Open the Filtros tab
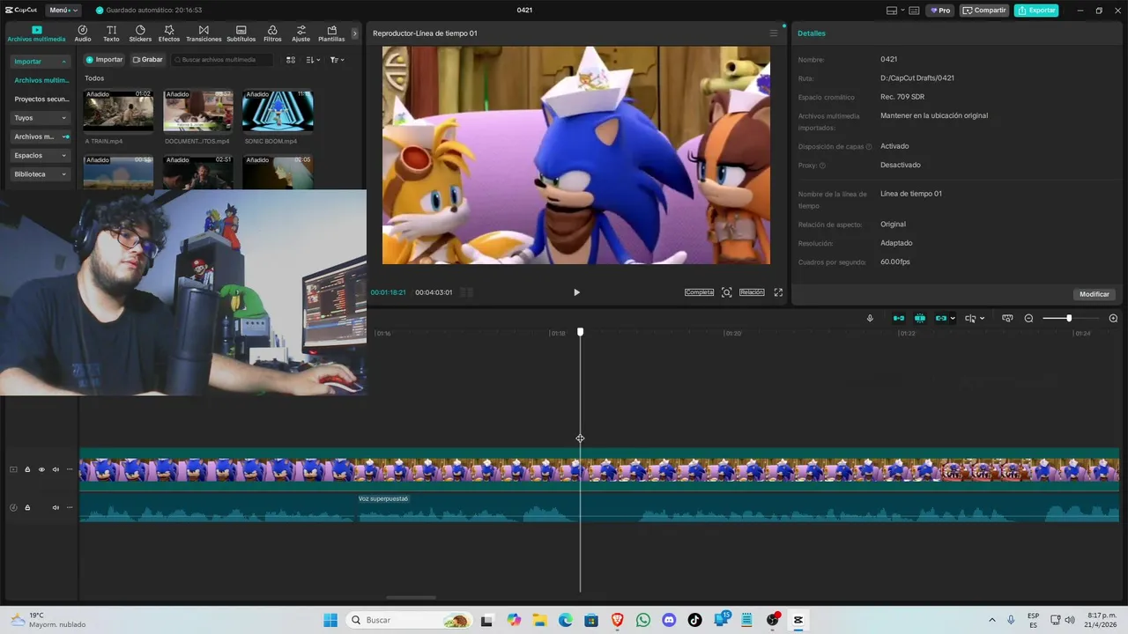Viewport: 1128px width, 634px height. (x=272, y=33)
